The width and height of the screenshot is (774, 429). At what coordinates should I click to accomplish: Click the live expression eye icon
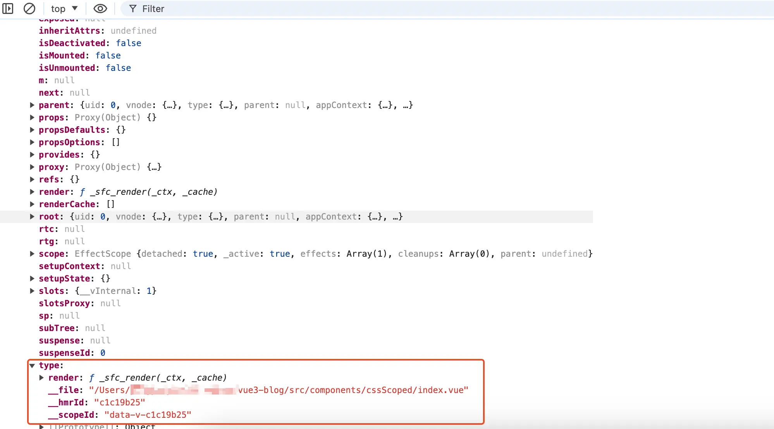[100, 9]
